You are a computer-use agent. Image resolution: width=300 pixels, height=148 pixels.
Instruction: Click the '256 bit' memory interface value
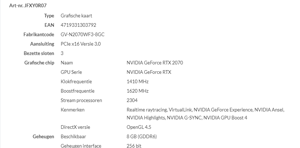[134, 145]
